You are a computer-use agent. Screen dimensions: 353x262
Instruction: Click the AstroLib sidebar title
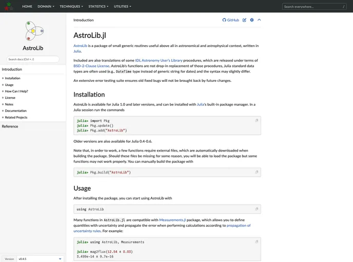point(33,48)
